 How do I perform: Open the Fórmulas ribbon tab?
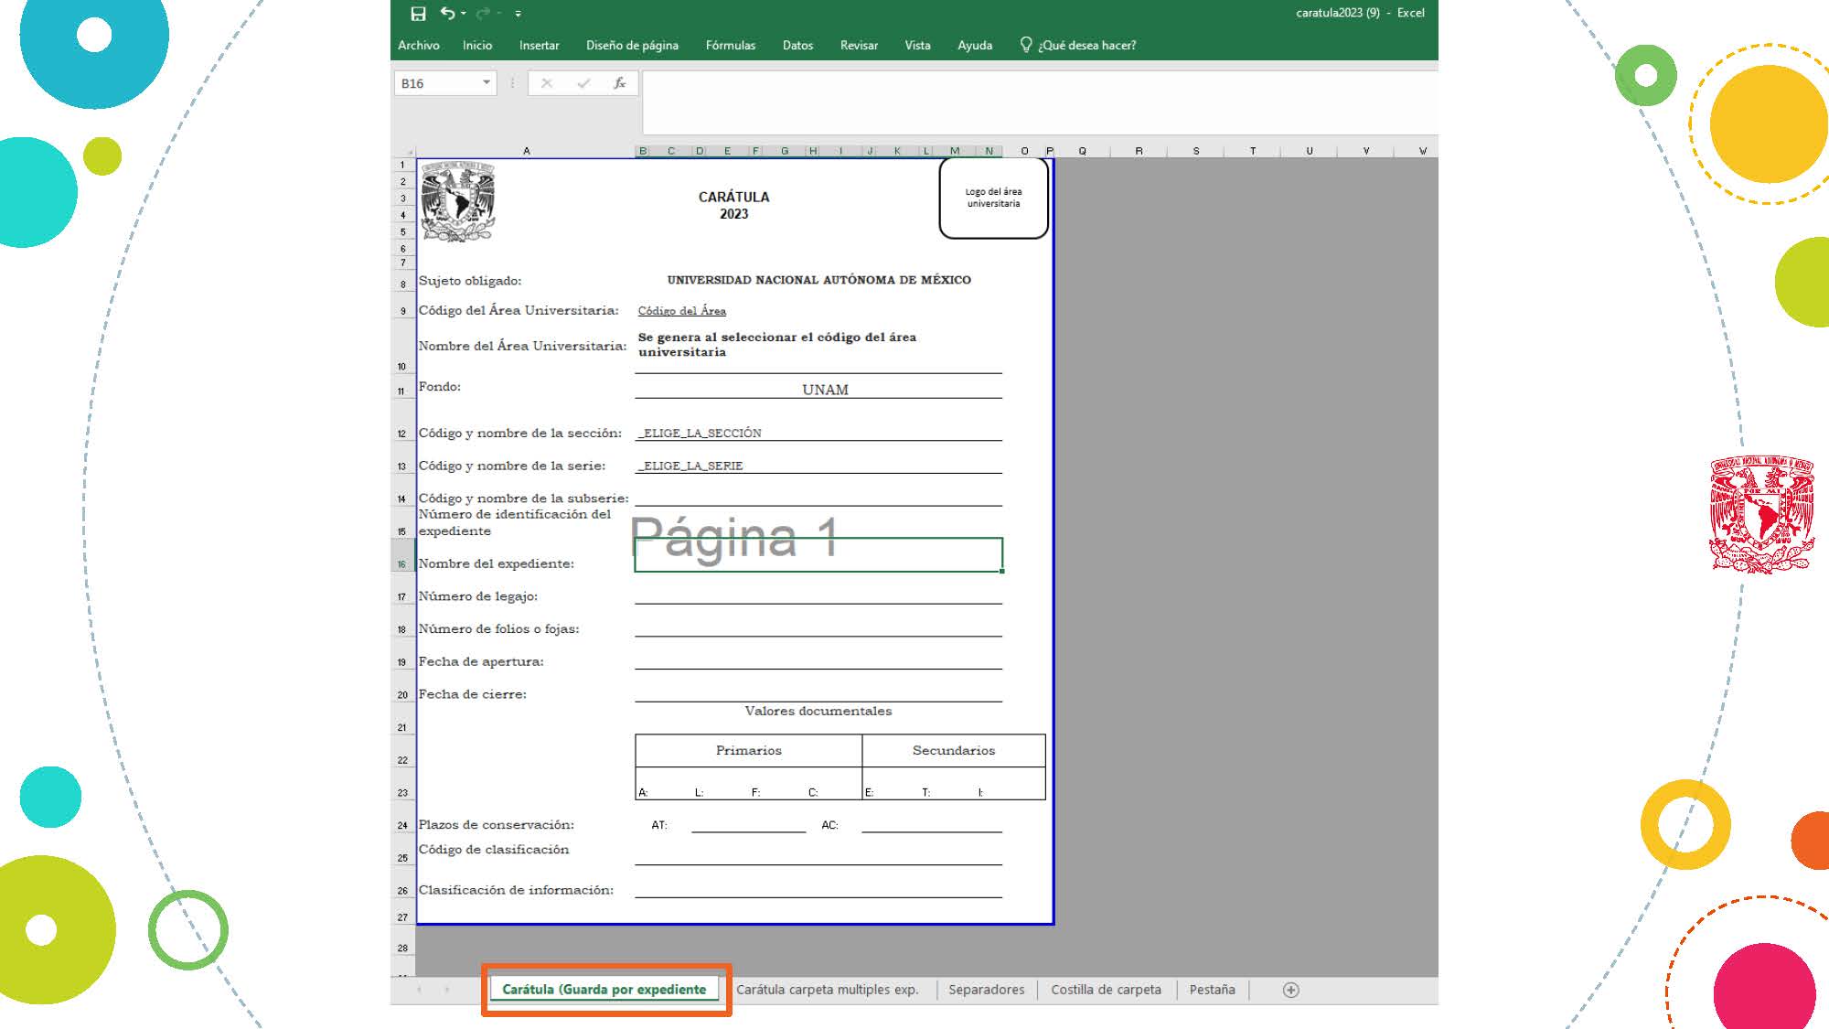[731, 45]
